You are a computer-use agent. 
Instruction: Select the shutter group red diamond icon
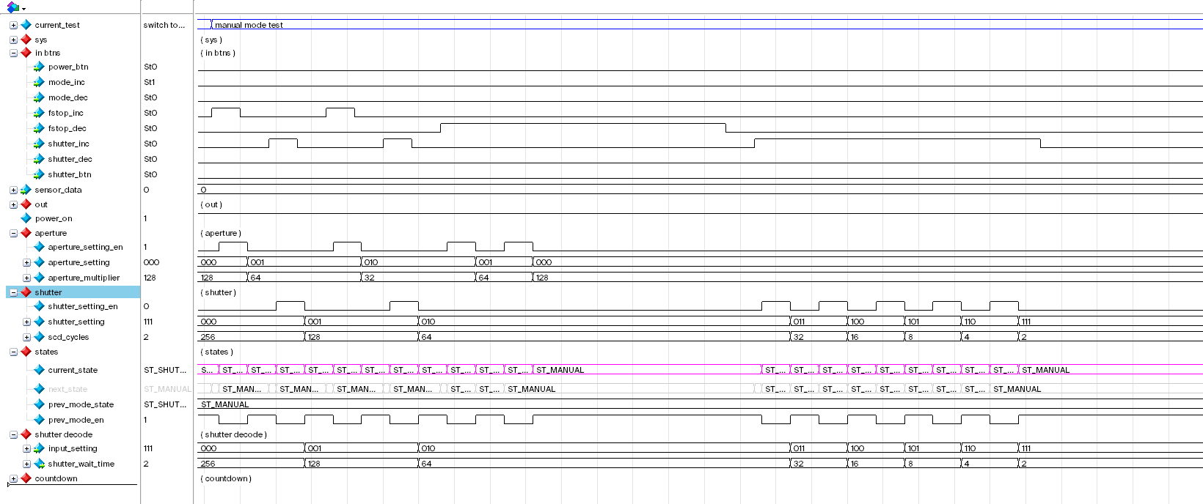[26, 292]
